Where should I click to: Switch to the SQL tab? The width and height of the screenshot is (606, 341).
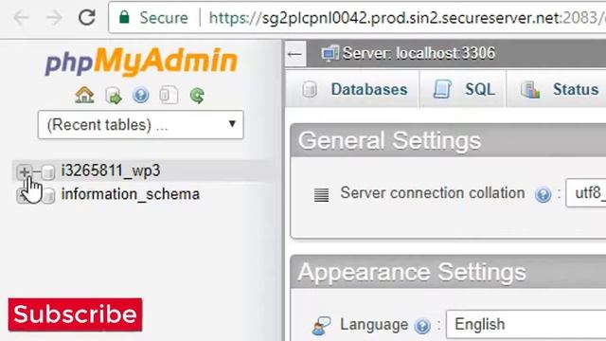click(x=463, y=89)
